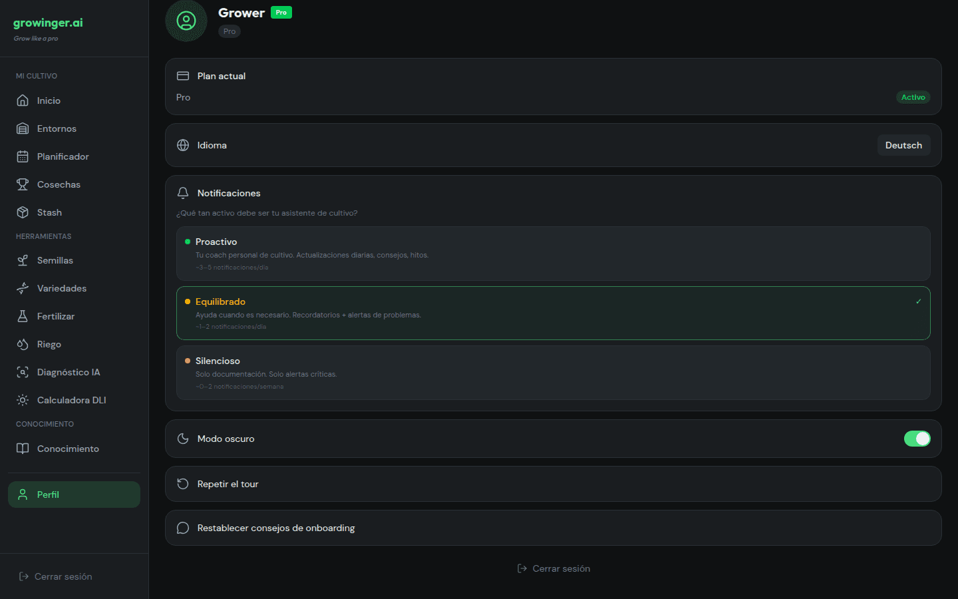958x599 pixels.
Task: Select the Equilibrado notification option
Action: point(553,313)
